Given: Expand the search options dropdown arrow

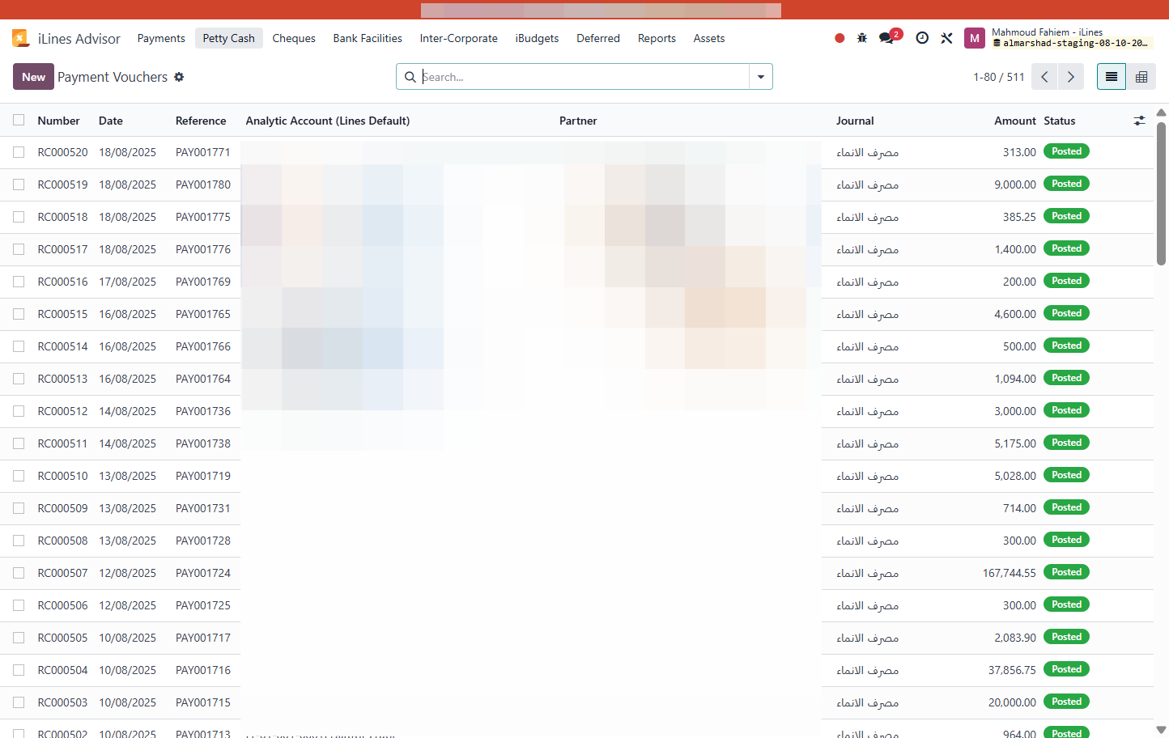Looking at the screenshot, I should tap(761, 77).
